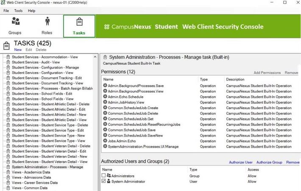Click gear icon for Common.ScheduledJob.ResetRecurringJobs
Viewport: 301px width, 191px height.
click(105, 124)
